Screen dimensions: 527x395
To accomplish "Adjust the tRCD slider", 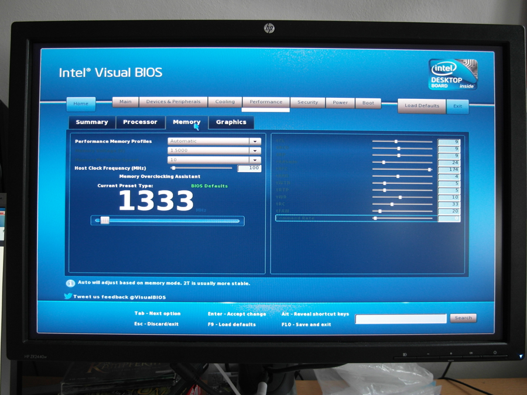I will (402, 149).
